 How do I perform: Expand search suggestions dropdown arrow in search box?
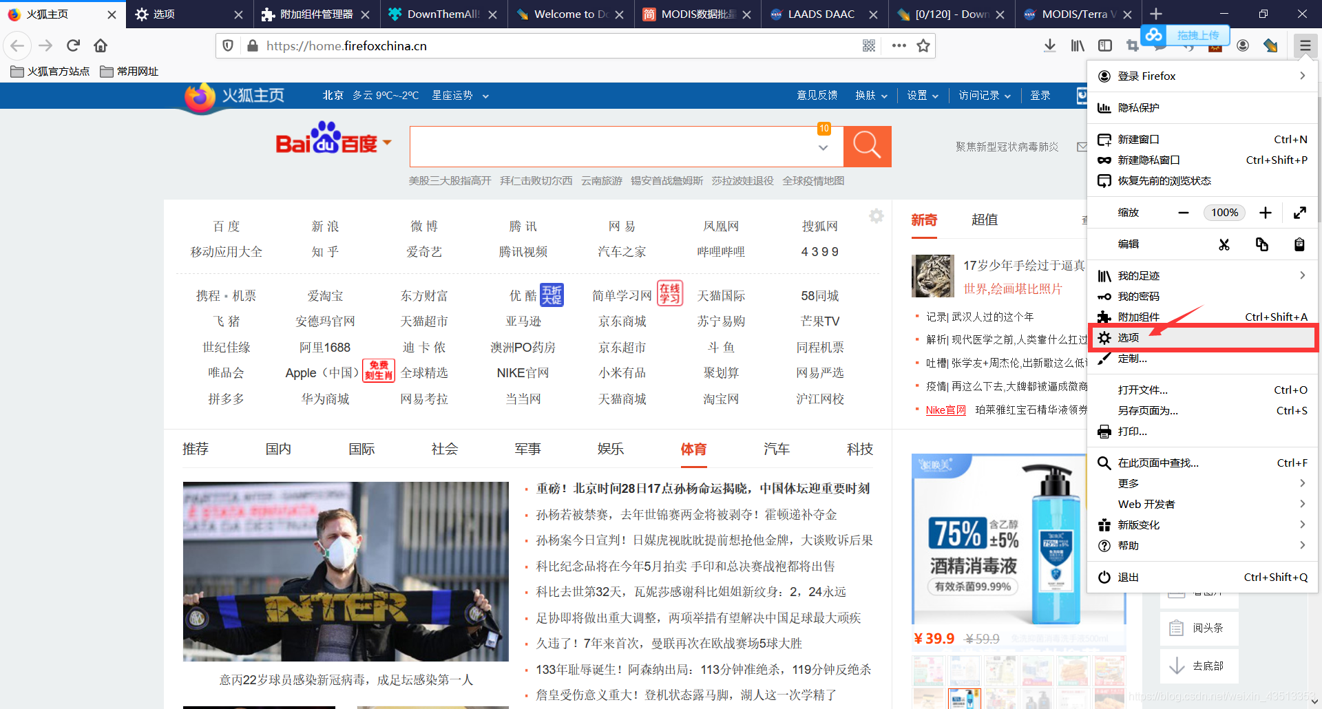click(823, 148)
